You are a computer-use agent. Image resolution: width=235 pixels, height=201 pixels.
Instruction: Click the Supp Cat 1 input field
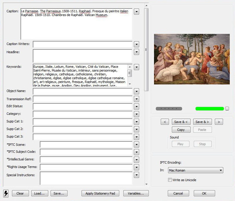pos(83,122)
